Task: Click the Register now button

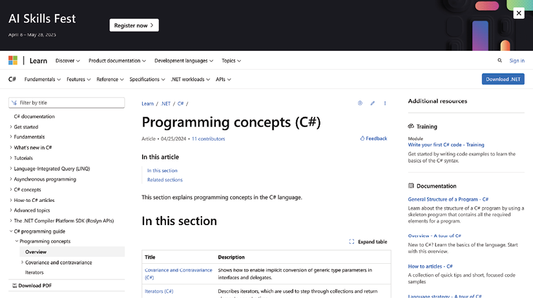Action: pyautogui.click(x=134, y=25)
